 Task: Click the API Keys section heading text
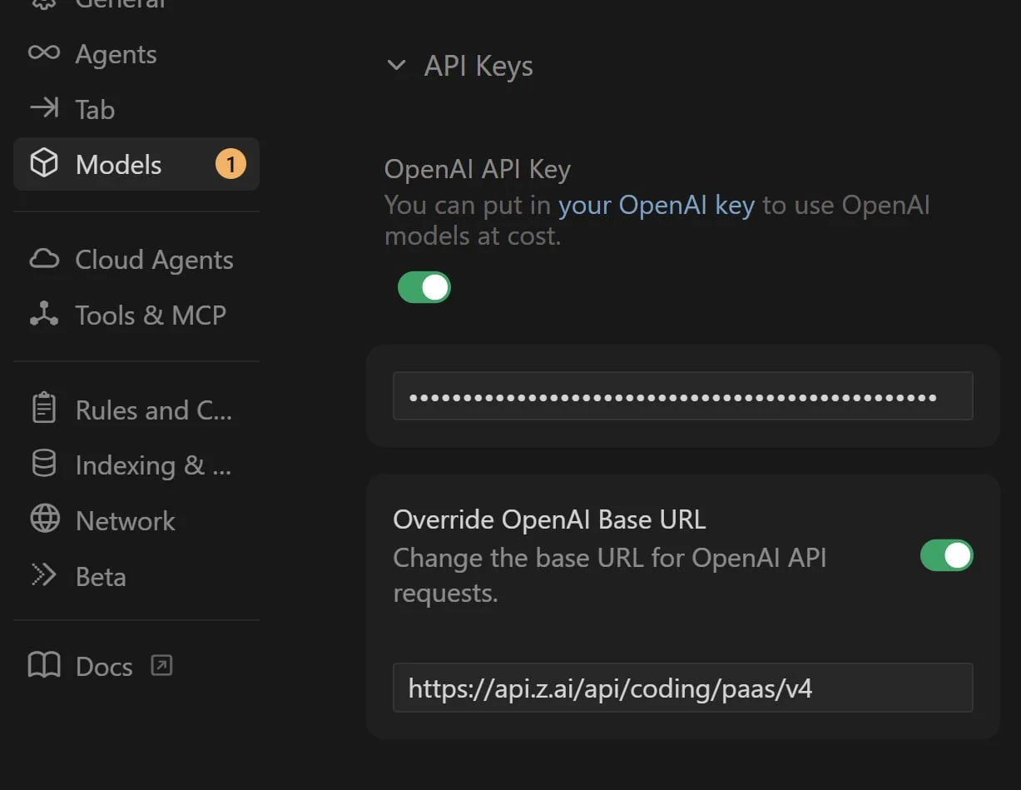click(478, 66)
